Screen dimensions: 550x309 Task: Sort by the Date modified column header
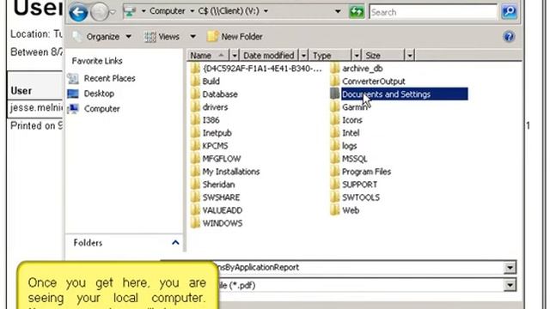(269, 55)
